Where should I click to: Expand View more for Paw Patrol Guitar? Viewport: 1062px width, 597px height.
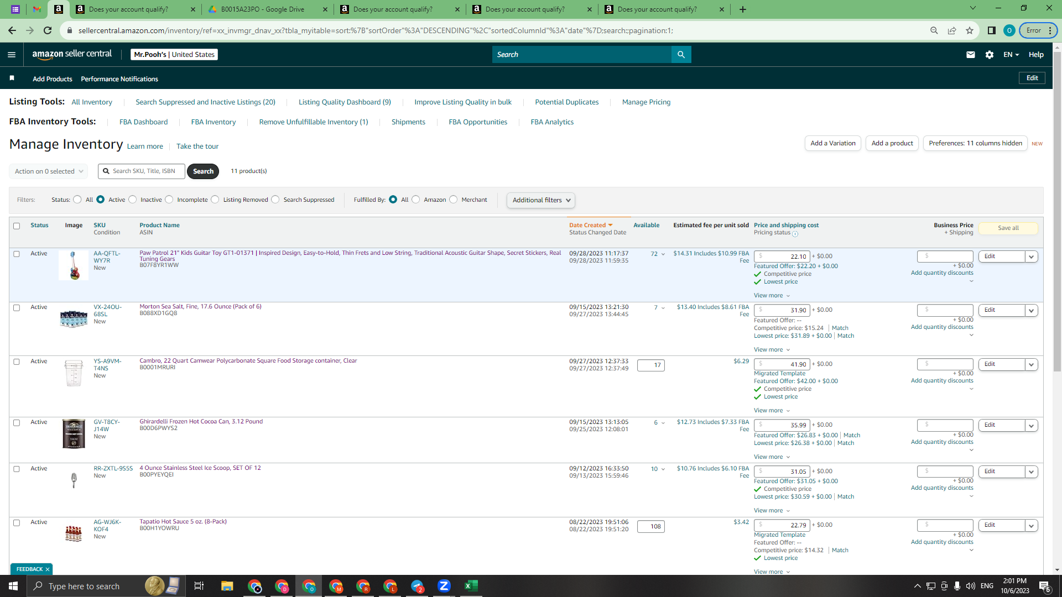click(x=772, y=296)
